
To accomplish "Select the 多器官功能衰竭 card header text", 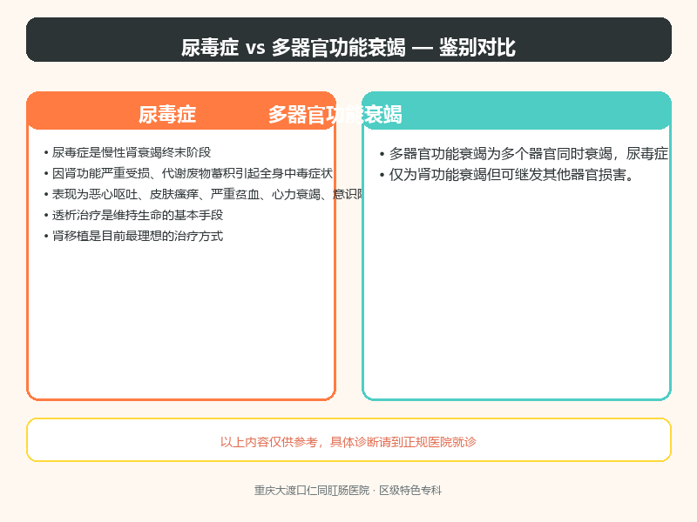I will coord(335,115).
